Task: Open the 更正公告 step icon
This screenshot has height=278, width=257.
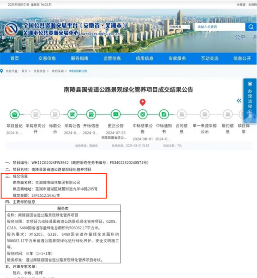Action: (x=115, y=114)
